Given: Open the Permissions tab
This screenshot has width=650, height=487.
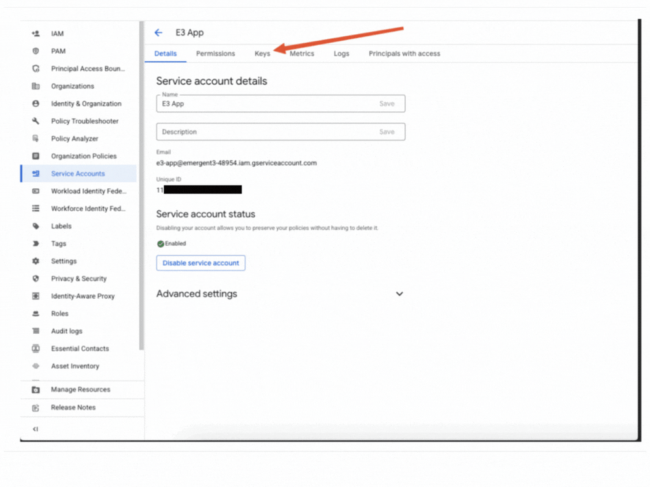Looking at the screenshot, I should 215,54.
